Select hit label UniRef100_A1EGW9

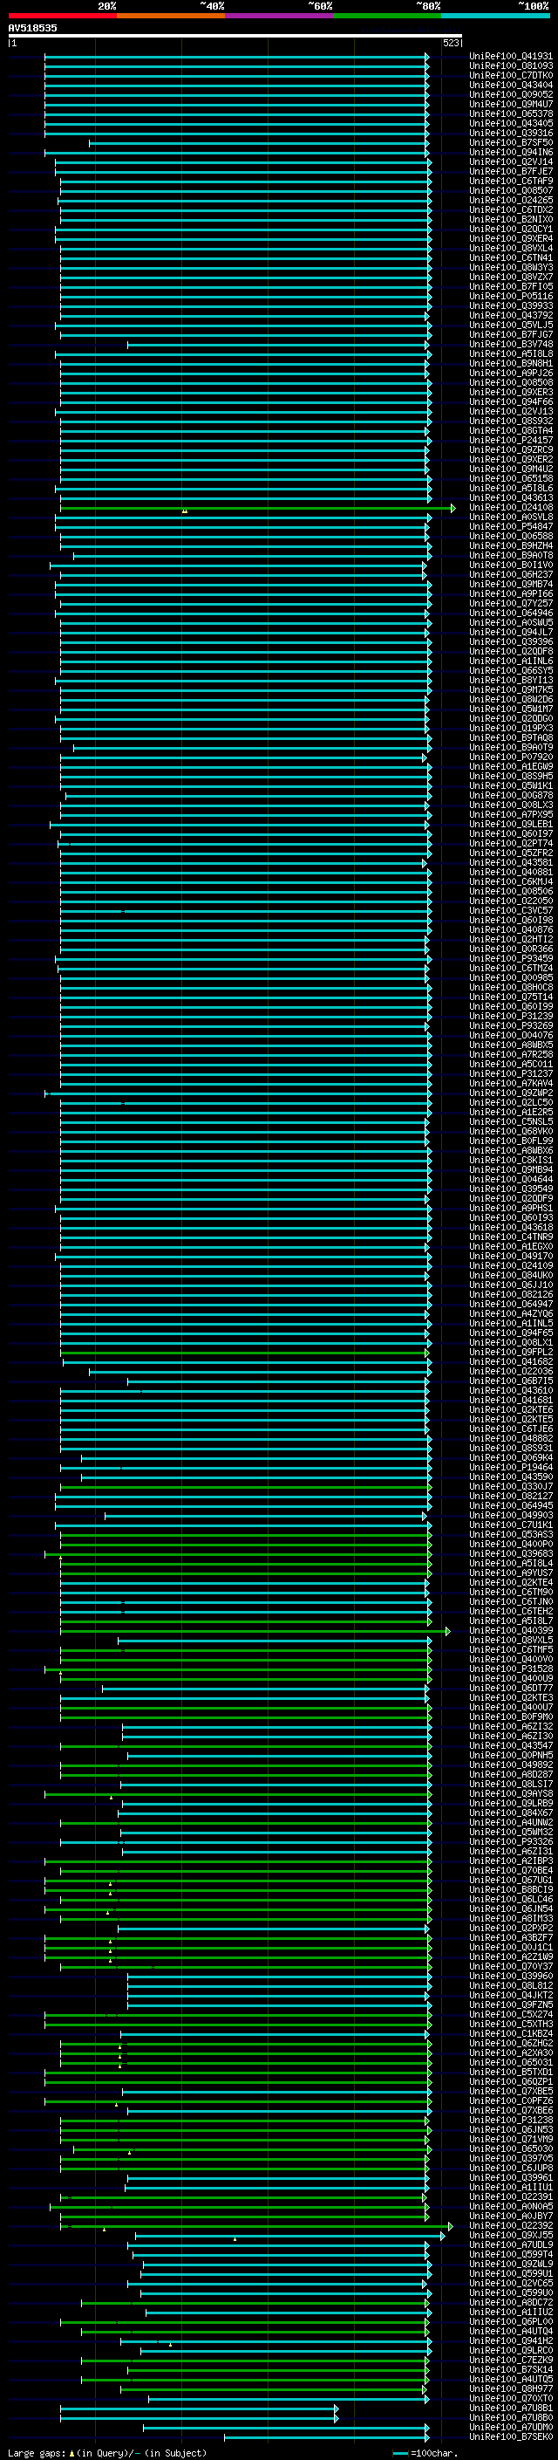pyautogui.click(x=510, y=766)
